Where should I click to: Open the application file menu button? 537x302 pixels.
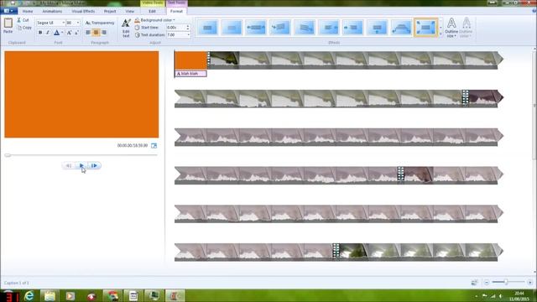coord(8,11)
